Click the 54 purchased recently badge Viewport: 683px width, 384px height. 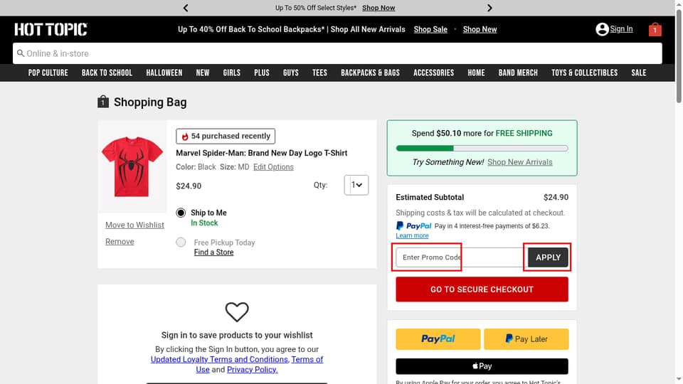pyautogui.click(x=226, y=136)
